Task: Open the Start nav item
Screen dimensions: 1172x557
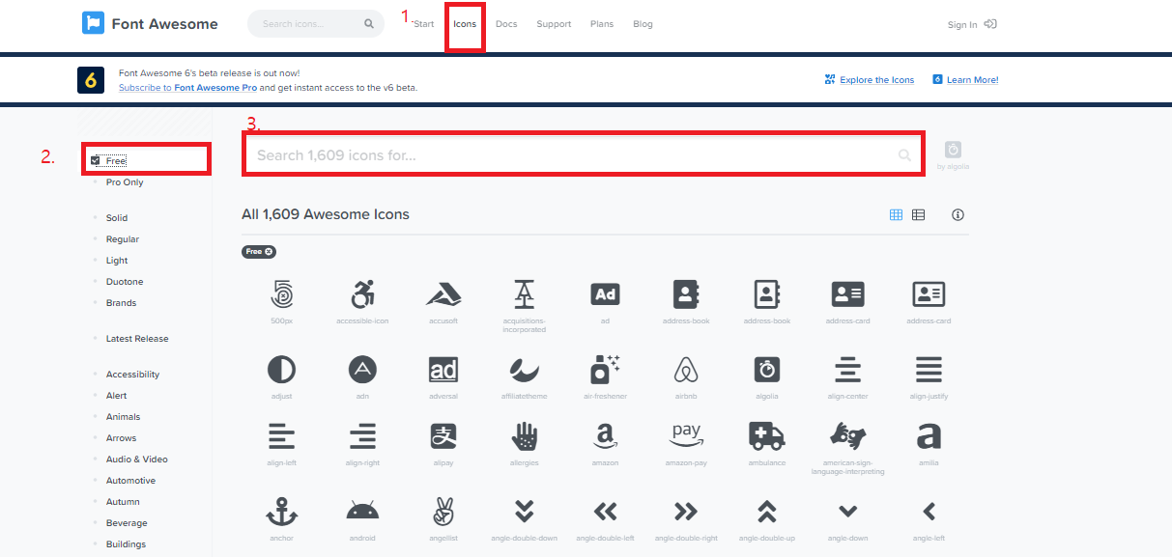Action: pyautogui.click(x=423, y=24)
